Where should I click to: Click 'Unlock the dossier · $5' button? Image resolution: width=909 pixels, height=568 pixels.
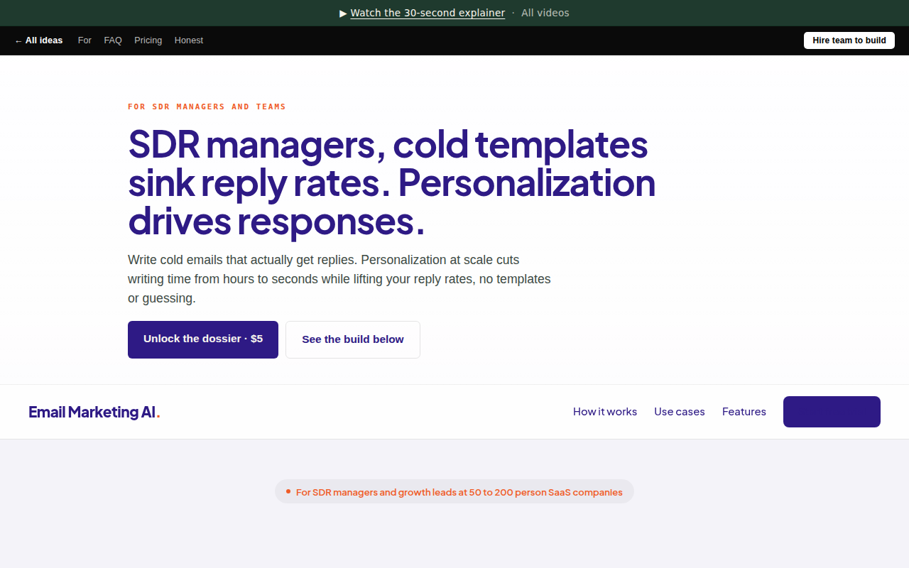[203, 339]
